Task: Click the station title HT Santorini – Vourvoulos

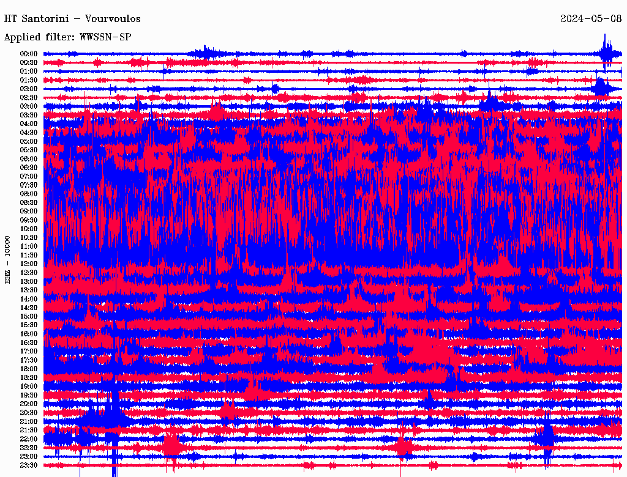Action: 72,19
